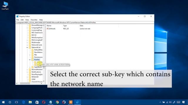Expand the NtVdm64 key
188x105 pixels.
(x=27, y=77)
